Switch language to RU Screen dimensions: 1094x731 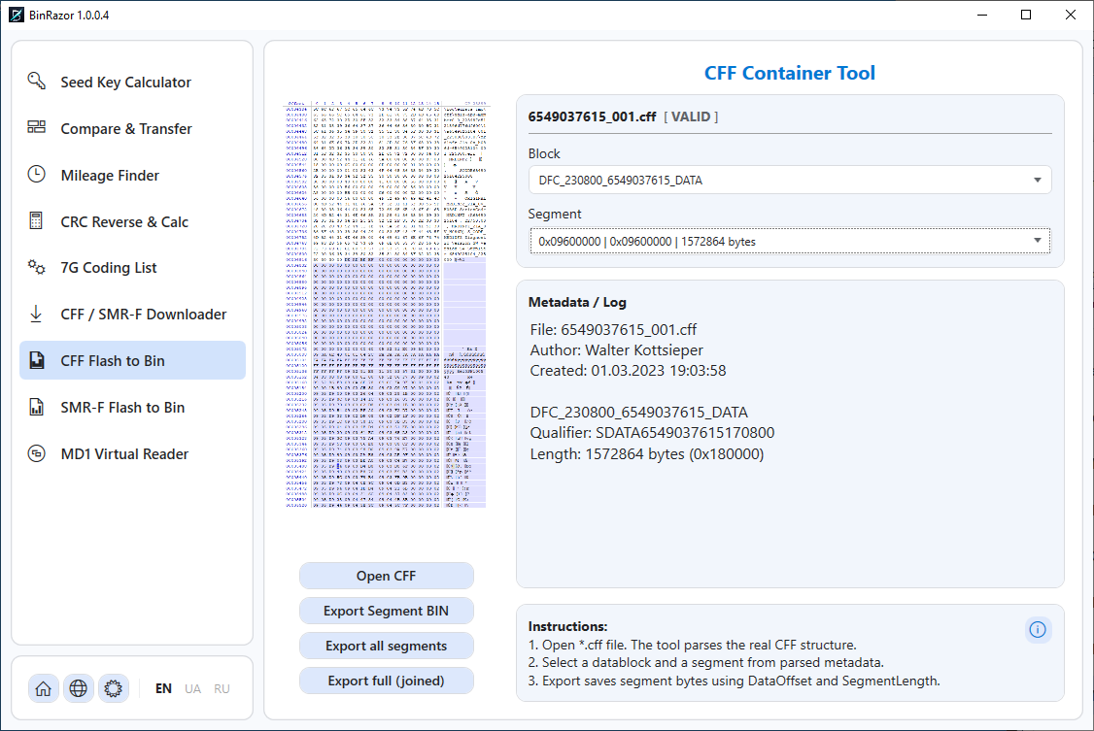click(x=222, y=688)
